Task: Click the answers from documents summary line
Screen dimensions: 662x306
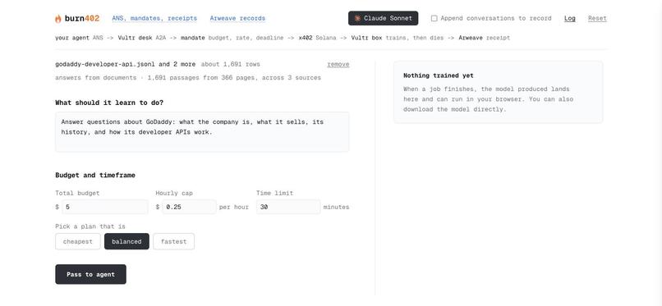Action: 188,78
